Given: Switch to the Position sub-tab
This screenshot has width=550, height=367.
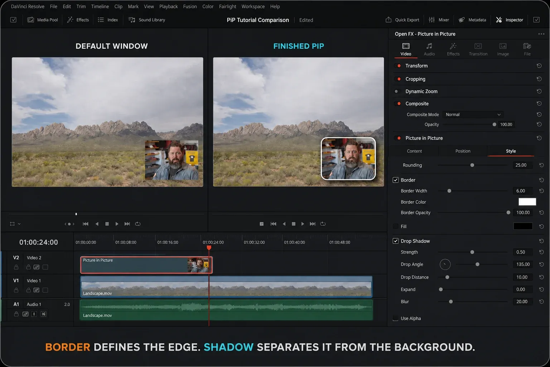Looking at the screenshot, I should click(463, 151).
